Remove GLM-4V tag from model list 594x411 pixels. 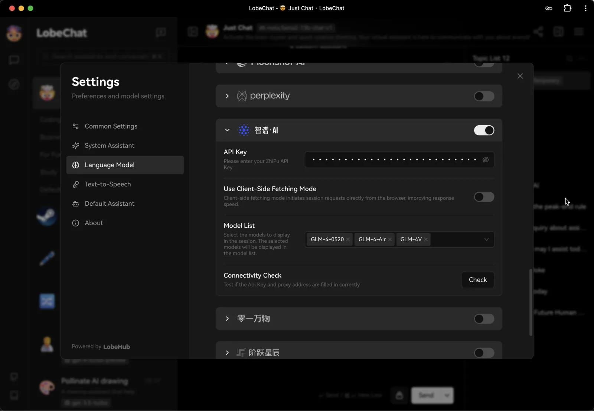[x=426, y=239]
